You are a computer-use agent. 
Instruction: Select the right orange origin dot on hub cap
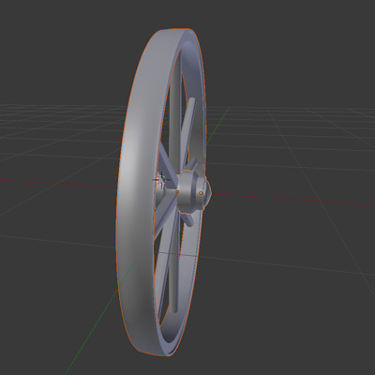pyautogui.click(x=201, y=193)
